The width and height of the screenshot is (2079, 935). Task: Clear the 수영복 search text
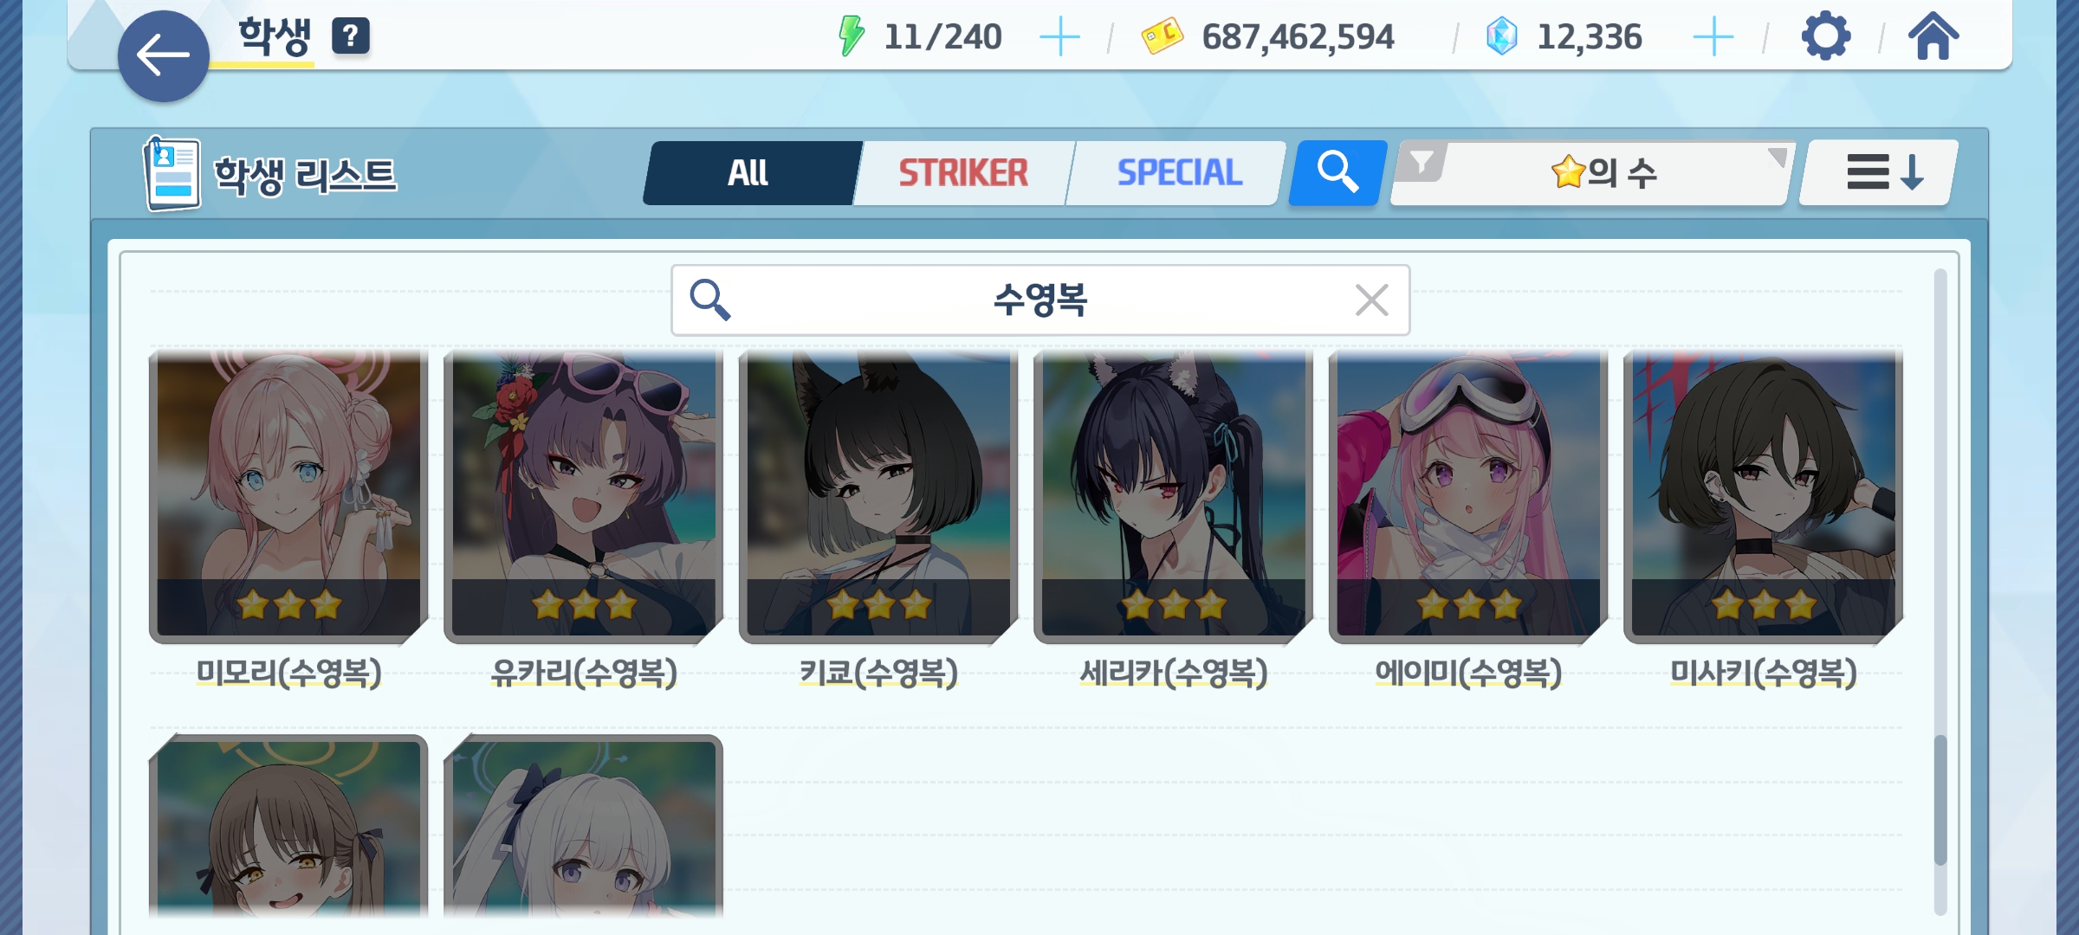tap(1371, 300)
